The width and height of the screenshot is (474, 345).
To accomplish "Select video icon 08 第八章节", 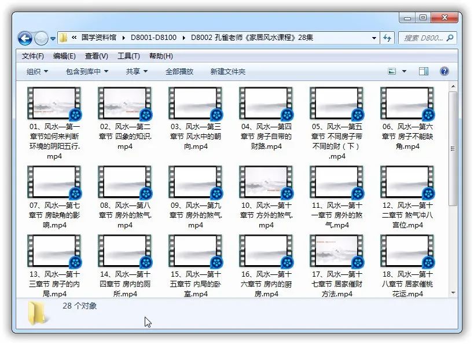I will (125, 182).
